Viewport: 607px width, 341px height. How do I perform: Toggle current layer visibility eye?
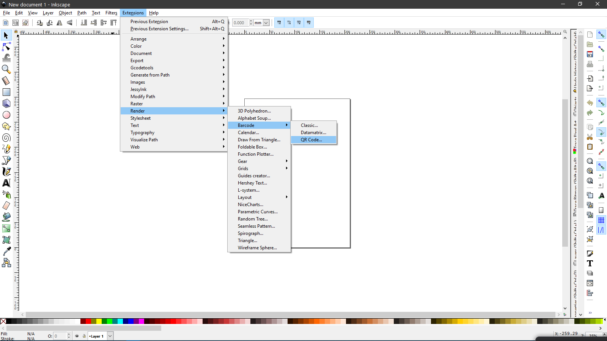point(77,336)
